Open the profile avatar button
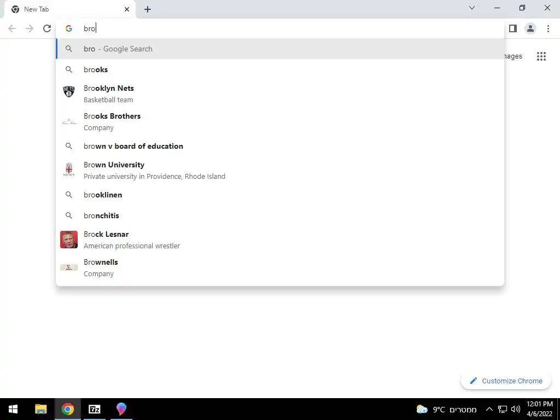 click(x=530, y=28)
